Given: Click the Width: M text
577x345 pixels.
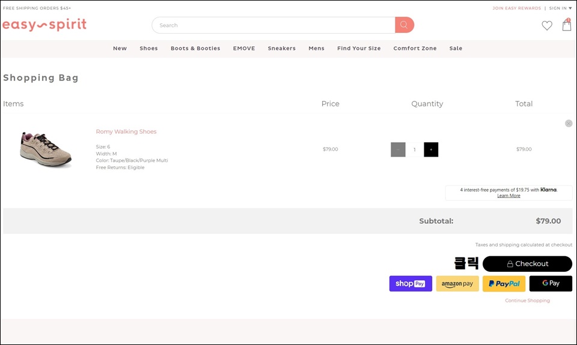Looking at the screenshot, I should click(x=106, y=154).
